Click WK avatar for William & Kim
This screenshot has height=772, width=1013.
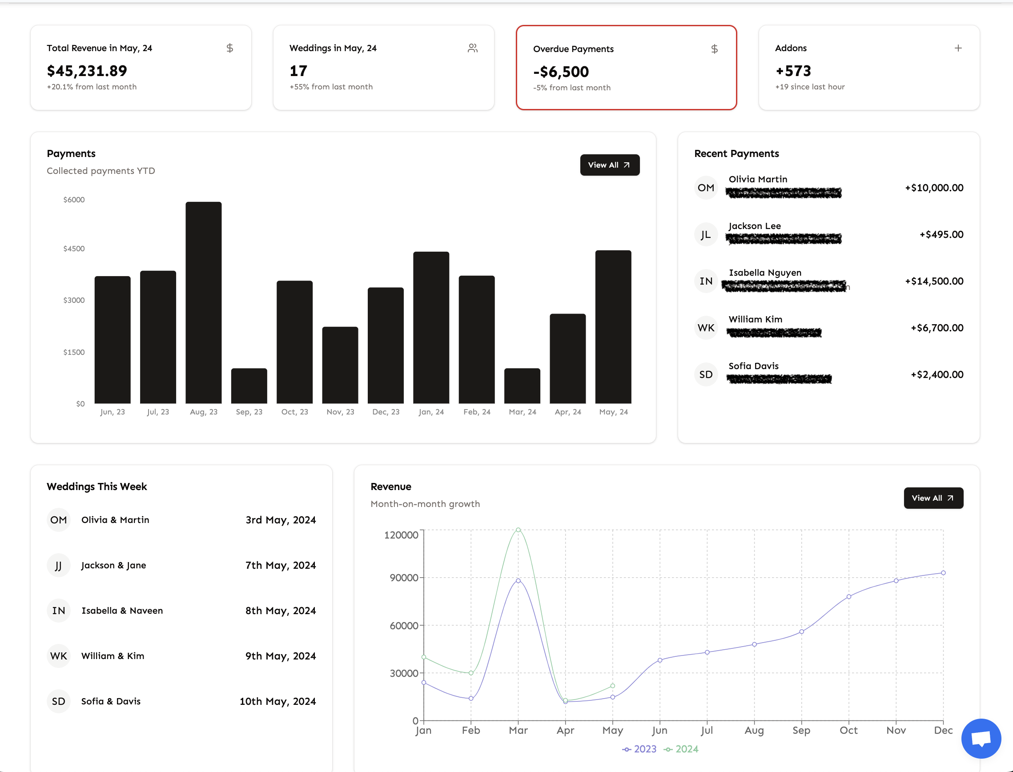tap(58, 656)
